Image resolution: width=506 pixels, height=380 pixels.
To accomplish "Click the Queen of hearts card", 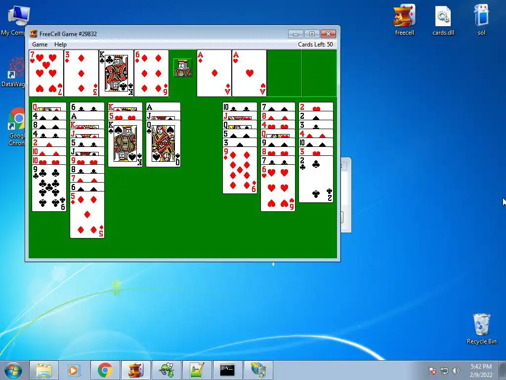I will pyautogui.click(x=278, y=134).
